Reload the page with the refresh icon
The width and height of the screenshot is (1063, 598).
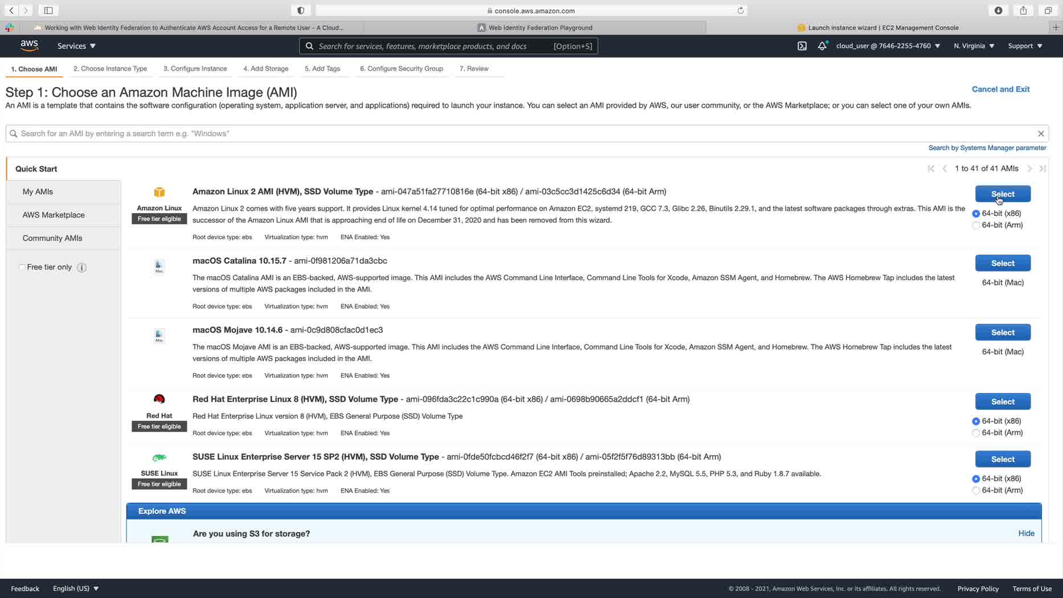tap(741, 10)
